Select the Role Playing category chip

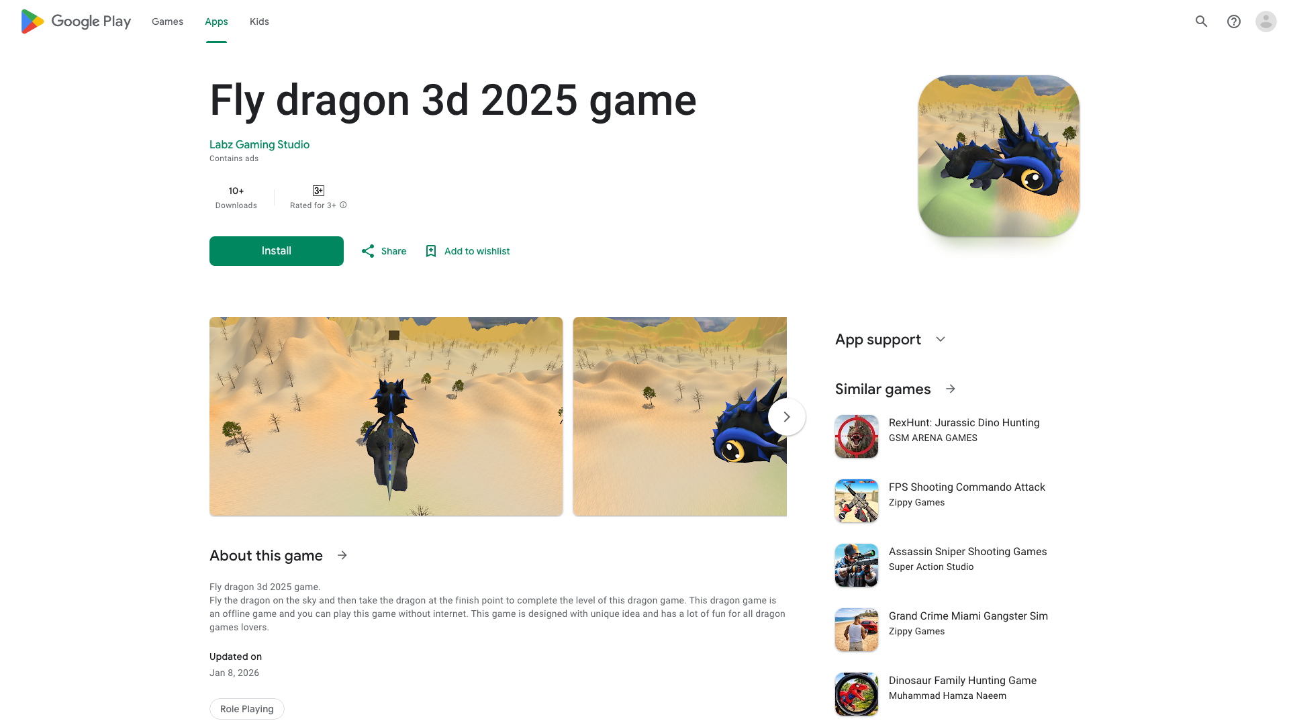pyautogui.click(x=247, y=709)
